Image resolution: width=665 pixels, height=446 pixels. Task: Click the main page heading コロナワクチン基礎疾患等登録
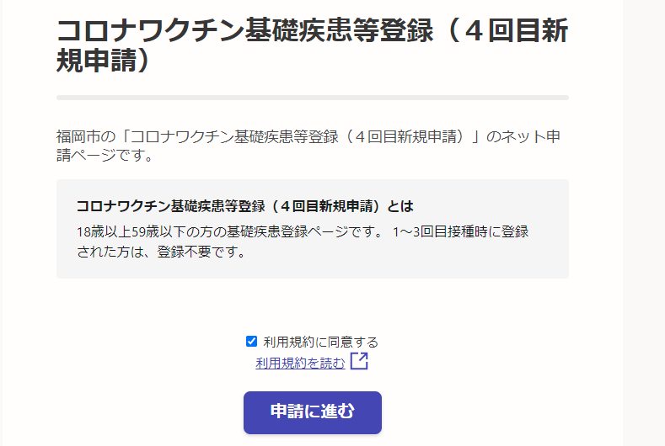(245, 30)
